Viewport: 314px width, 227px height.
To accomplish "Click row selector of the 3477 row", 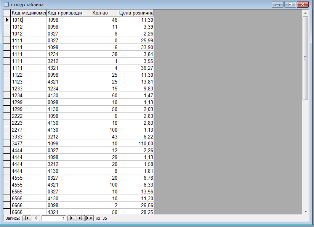I will click(7, 143).
